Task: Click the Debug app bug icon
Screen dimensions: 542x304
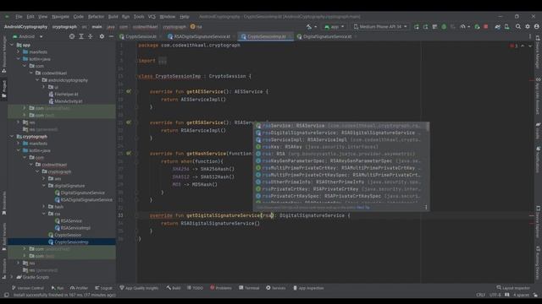Action: 444,26
